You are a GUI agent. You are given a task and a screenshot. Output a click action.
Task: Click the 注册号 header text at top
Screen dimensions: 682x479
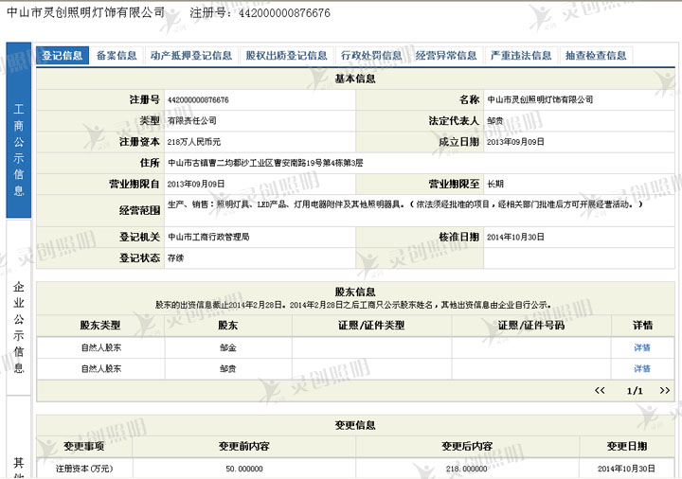tap(260, 13)
